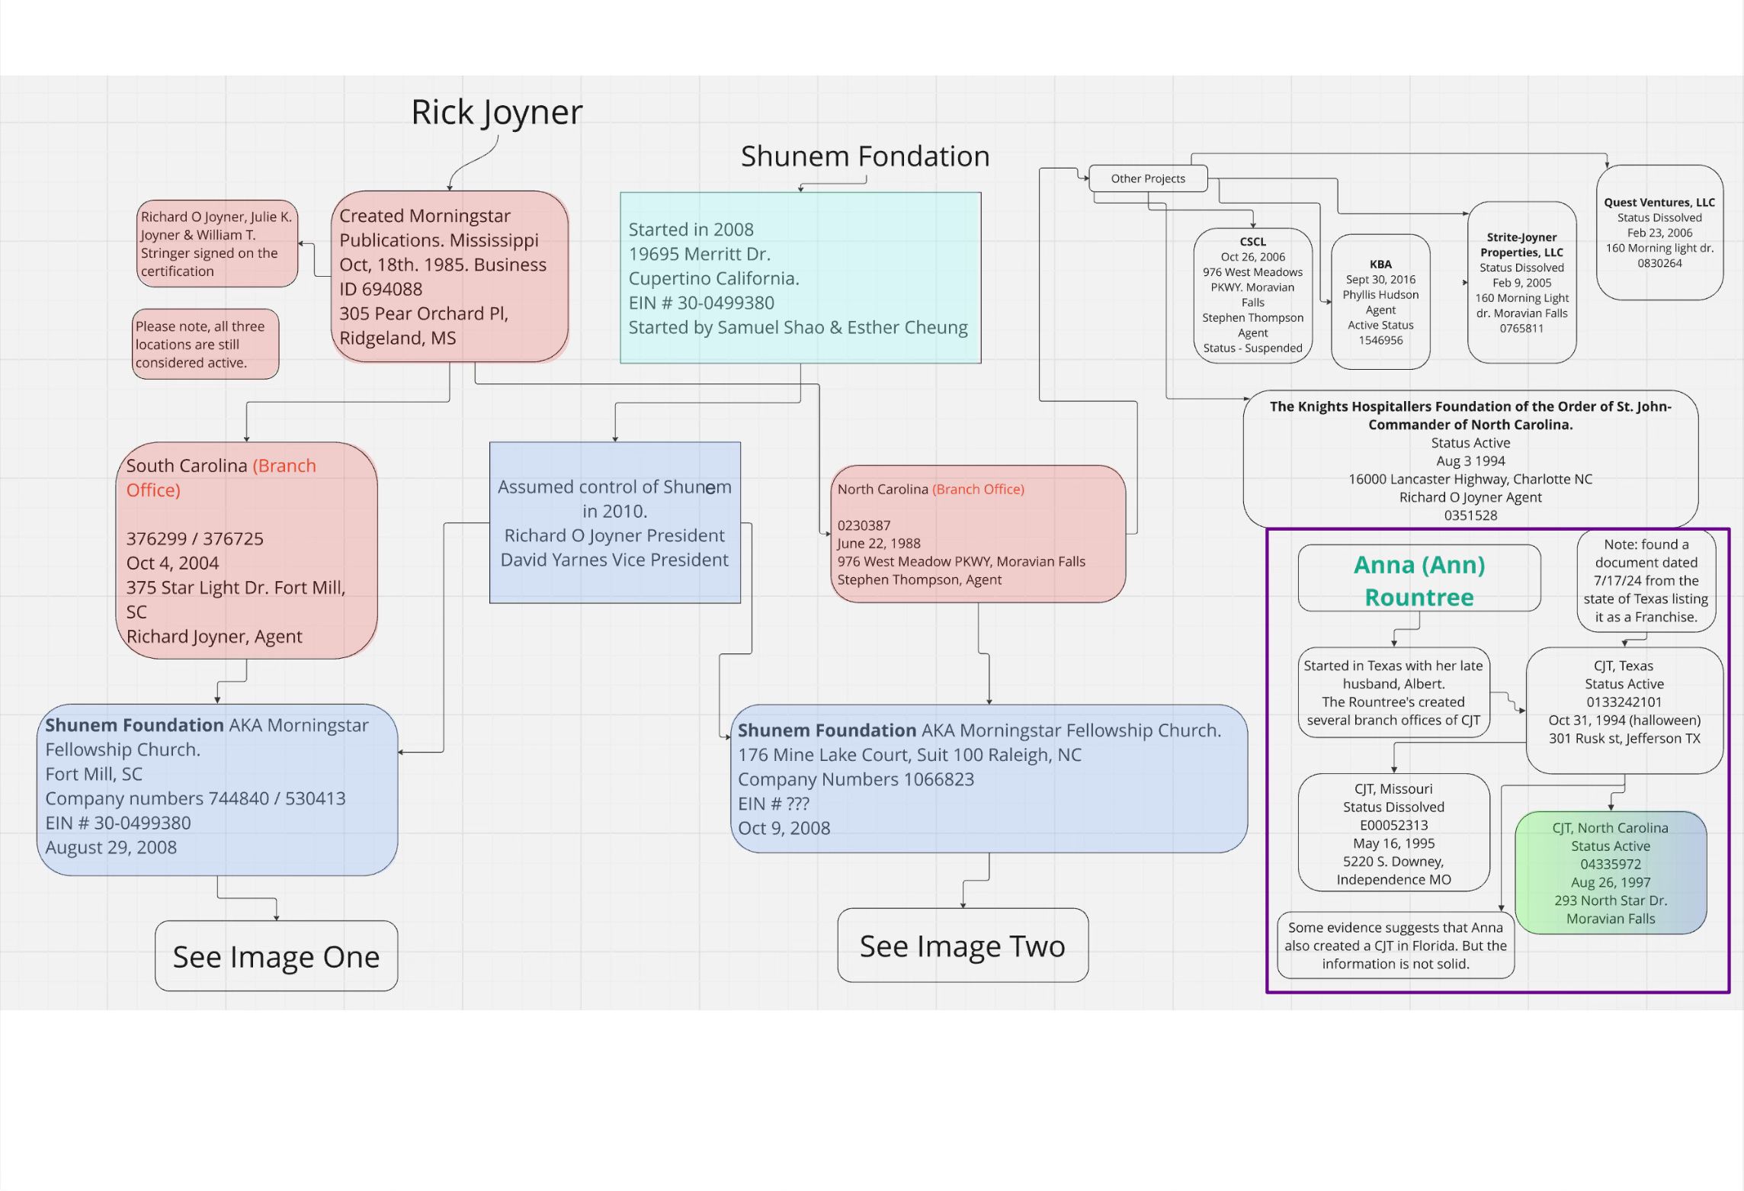Click the Rick Joyner title text
1744x1191 pixels.
point(496,112)
